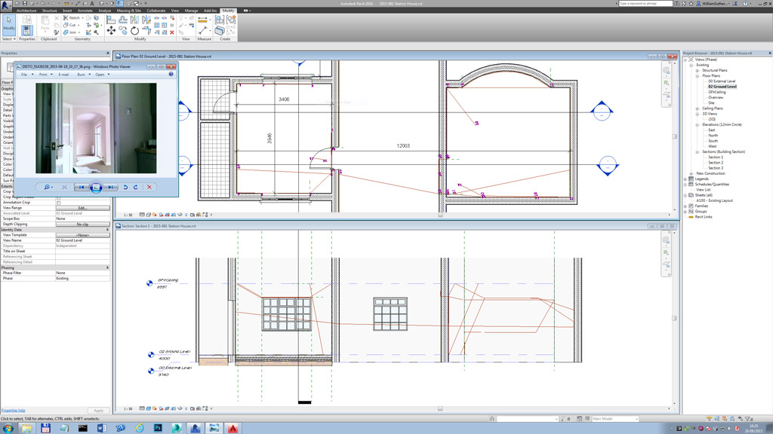Open the Massing & Site ribbon tab

click(x=128, y=11)
